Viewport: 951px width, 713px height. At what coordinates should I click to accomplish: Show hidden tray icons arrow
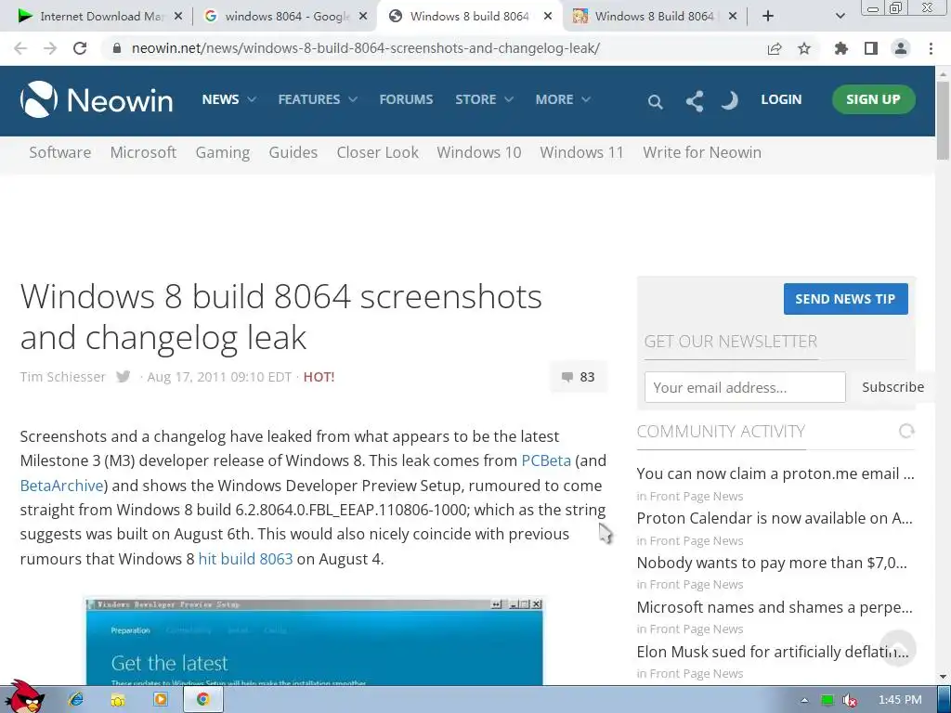[804, 700]
